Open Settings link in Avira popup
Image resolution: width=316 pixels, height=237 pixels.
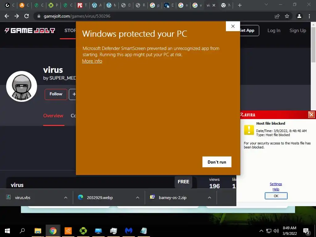coord(276,184)
